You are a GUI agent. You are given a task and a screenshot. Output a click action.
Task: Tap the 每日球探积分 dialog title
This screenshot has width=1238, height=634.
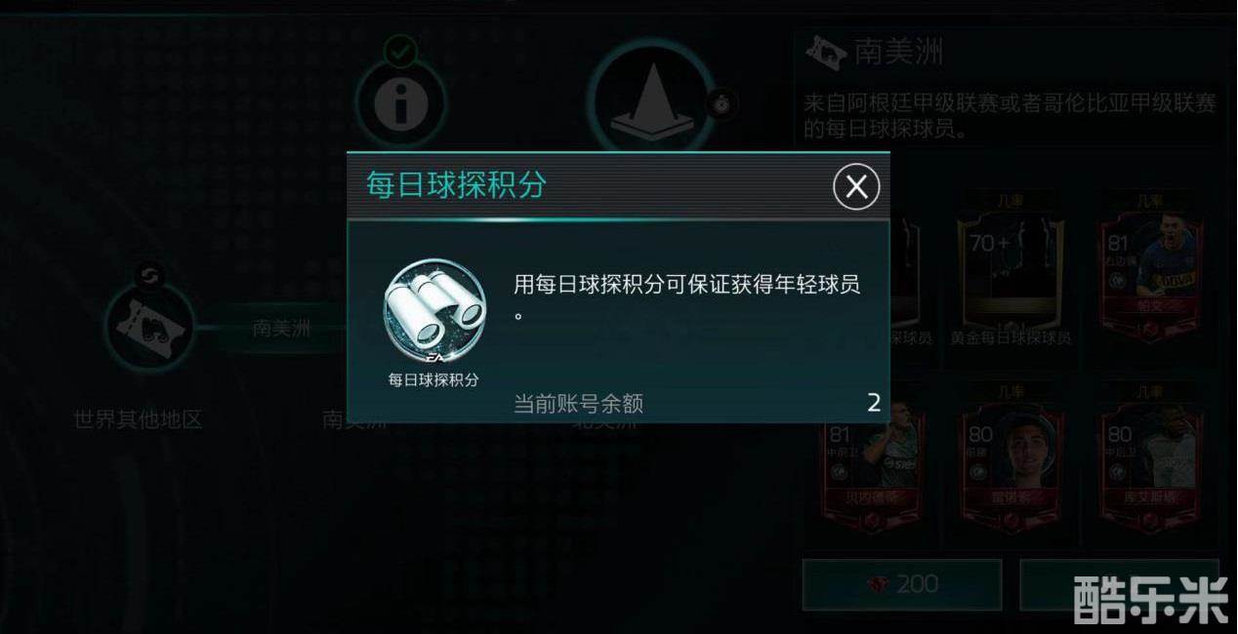click(456, 184)
